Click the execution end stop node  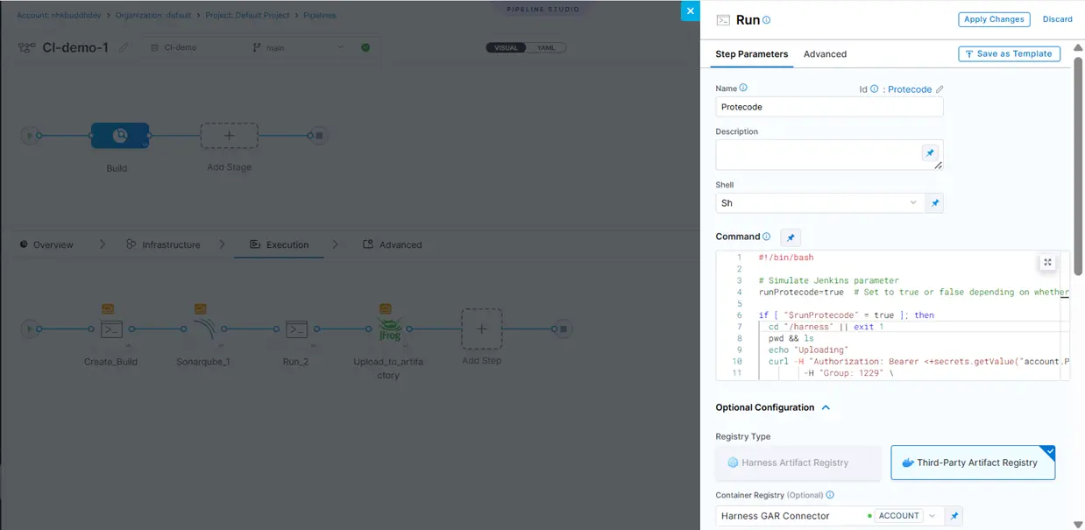pos(564,329)
